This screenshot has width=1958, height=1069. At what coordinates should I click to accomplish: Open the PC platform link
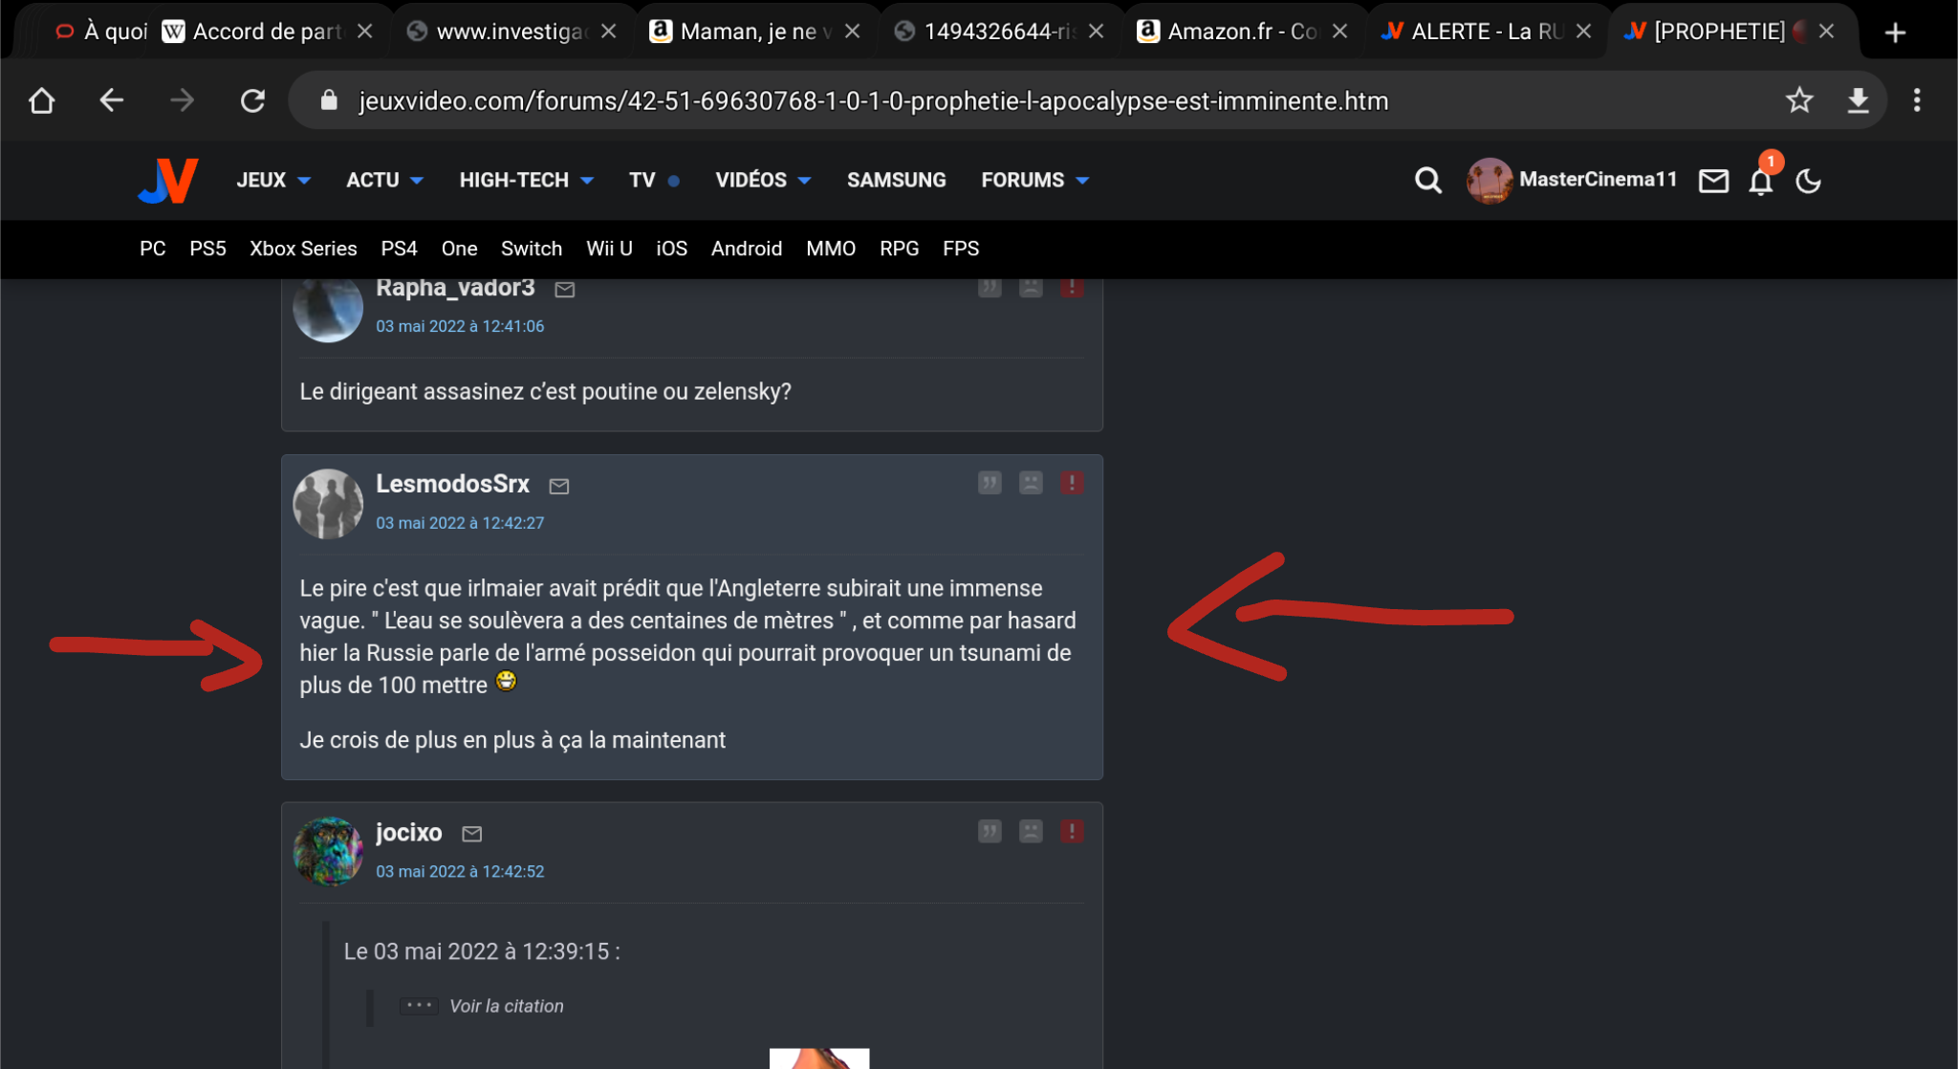coord(153,249)
